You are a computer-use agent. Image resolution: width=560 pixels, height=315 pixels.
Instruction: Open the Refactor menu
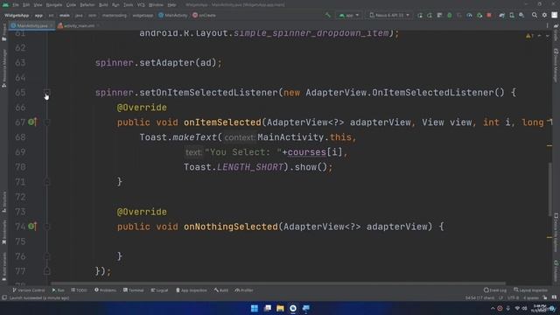coord(87,5)
